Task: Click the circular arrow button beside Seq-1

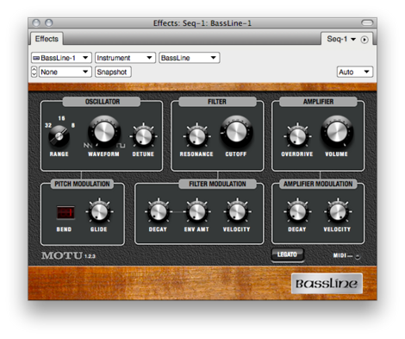Action: [x=364, y=40]
